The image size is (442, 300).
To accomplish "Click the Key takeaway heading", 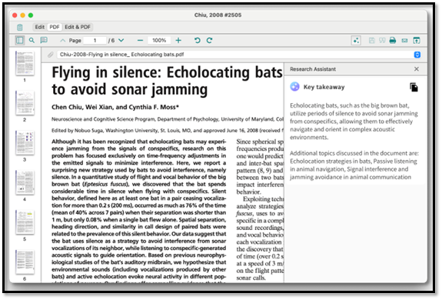I will (x=324, y=87).
